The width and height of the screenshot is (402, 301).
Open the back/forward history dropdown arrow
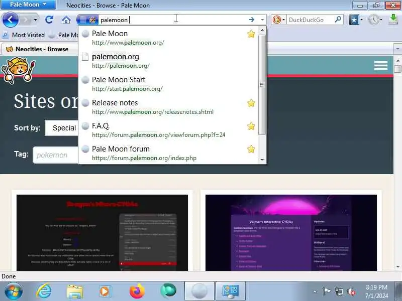35,20
